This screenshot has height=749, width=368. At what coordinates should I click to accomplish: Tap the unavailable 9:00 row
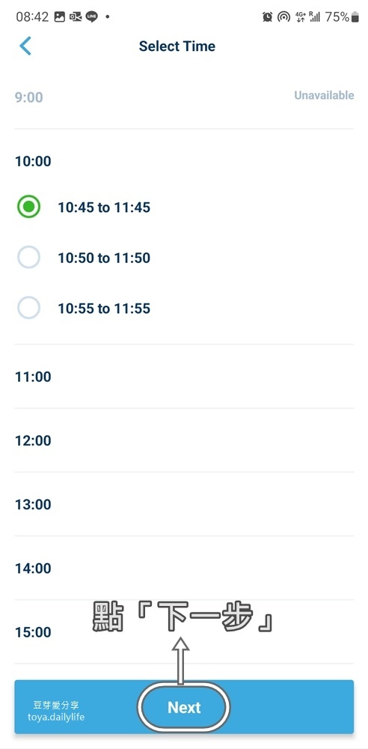click(x=184, y=97)
